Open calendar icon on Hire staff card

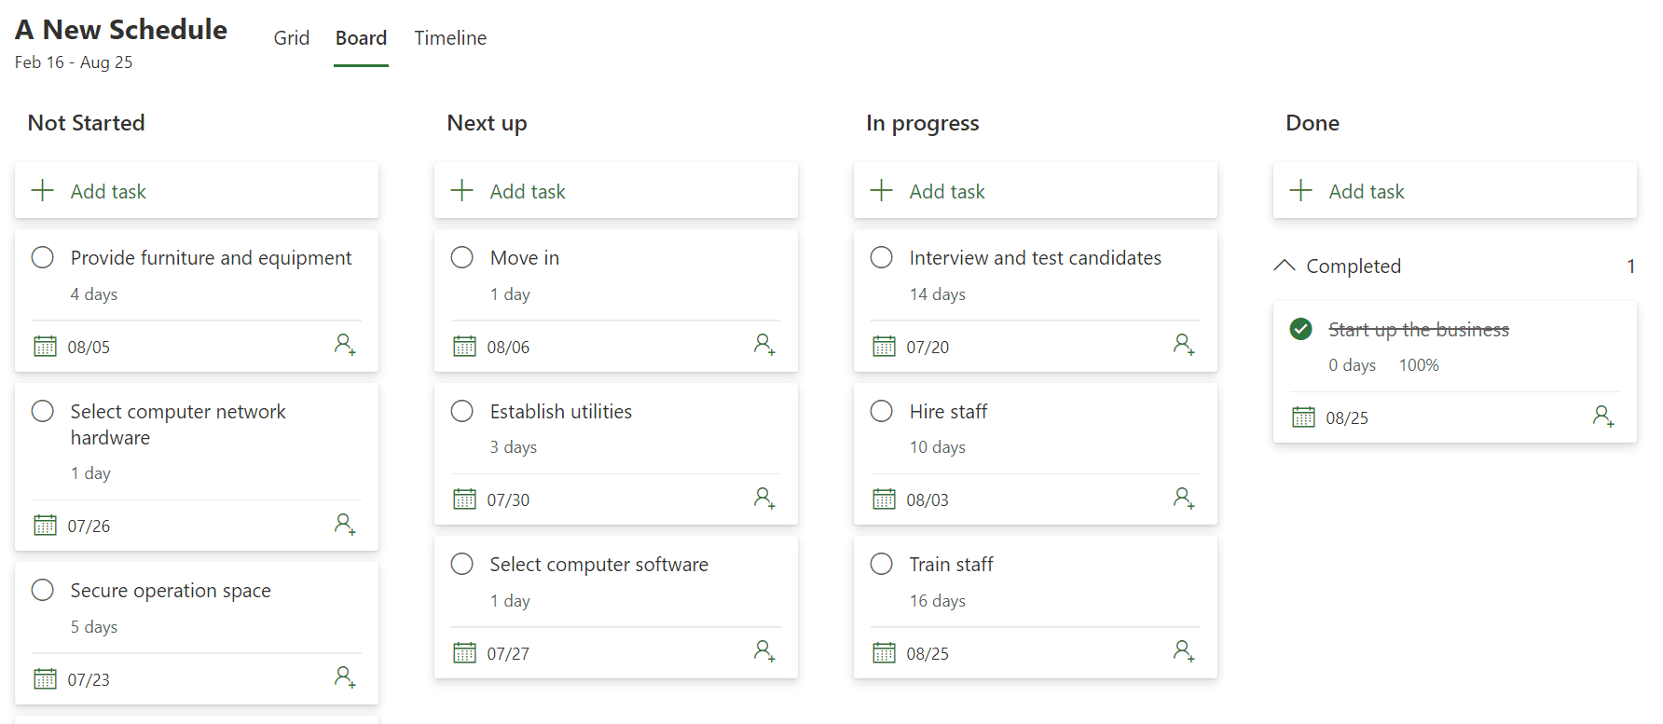pos(884,499)
